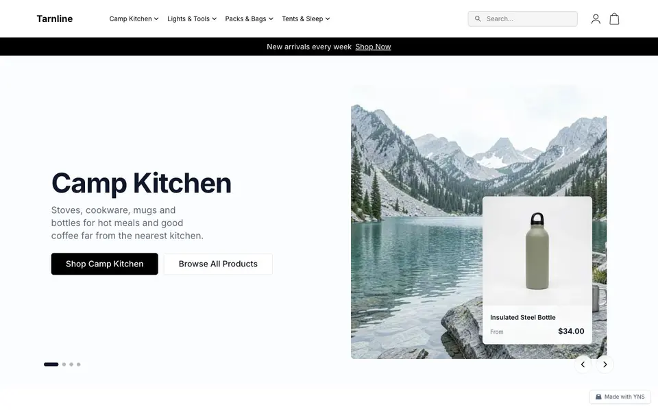The width and height of the screenshot is (658, 411).
Task: Click Browse All Products button
Action: tap(218, 264)
